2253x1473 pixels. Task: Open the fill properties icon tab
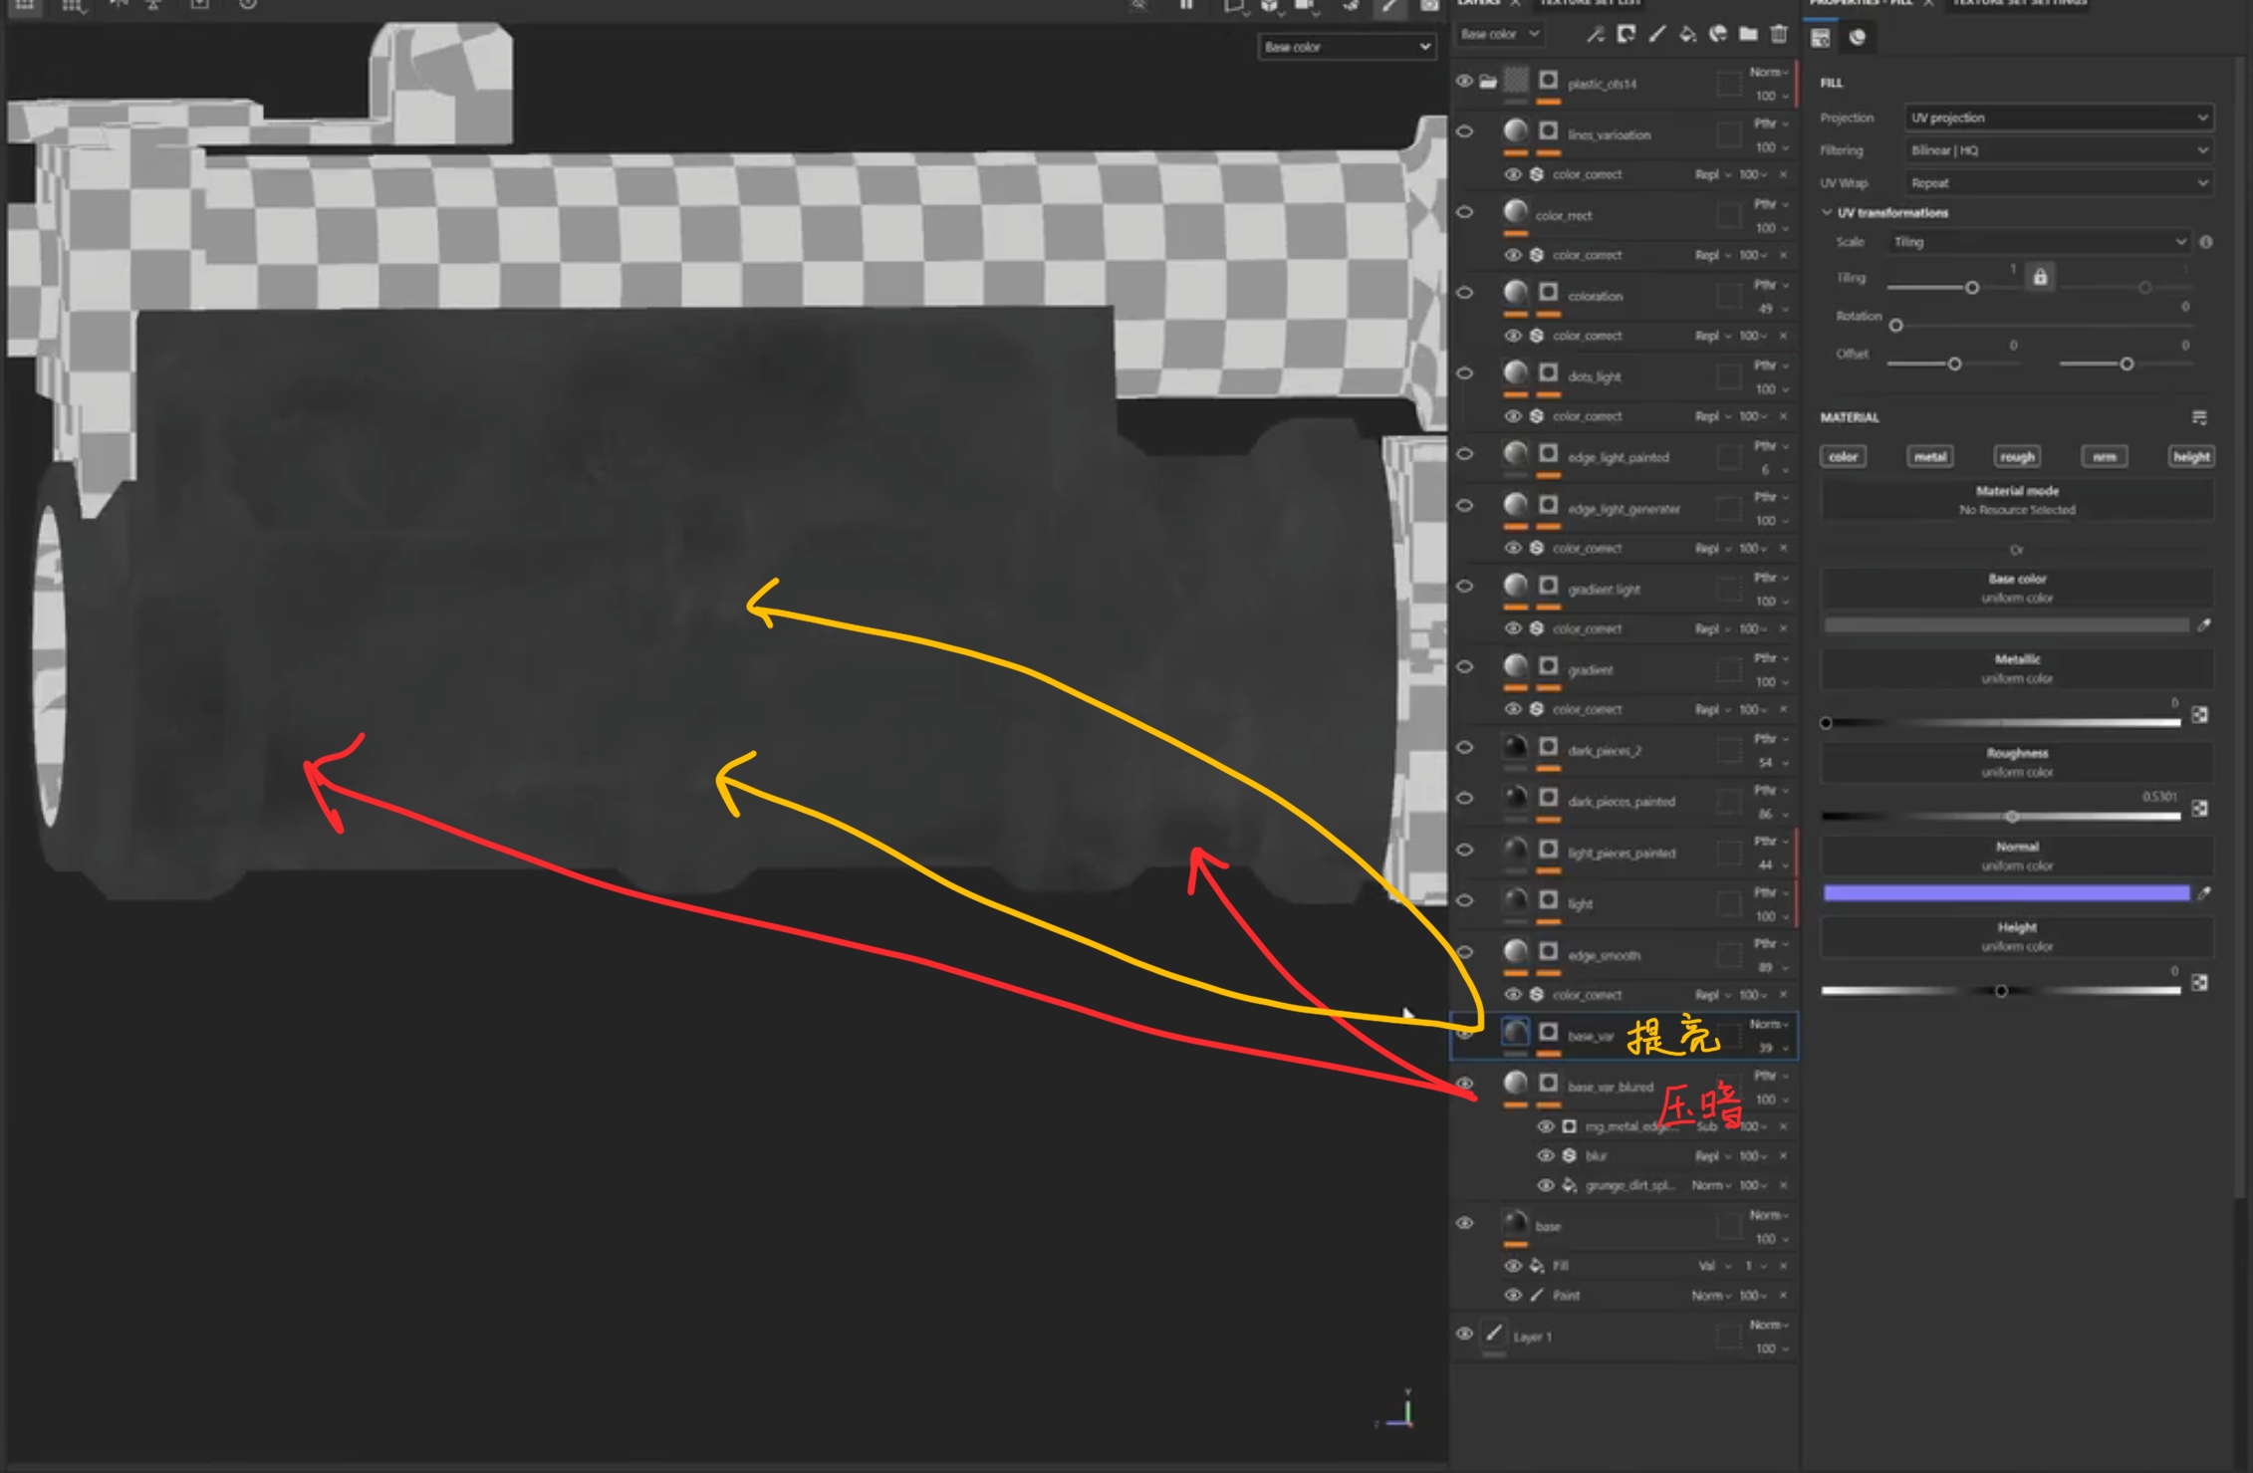click(x=1821, y=38)
